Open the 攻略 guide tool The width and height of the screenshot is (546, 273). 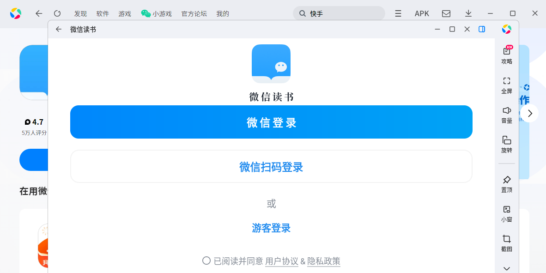pos(507,55)
